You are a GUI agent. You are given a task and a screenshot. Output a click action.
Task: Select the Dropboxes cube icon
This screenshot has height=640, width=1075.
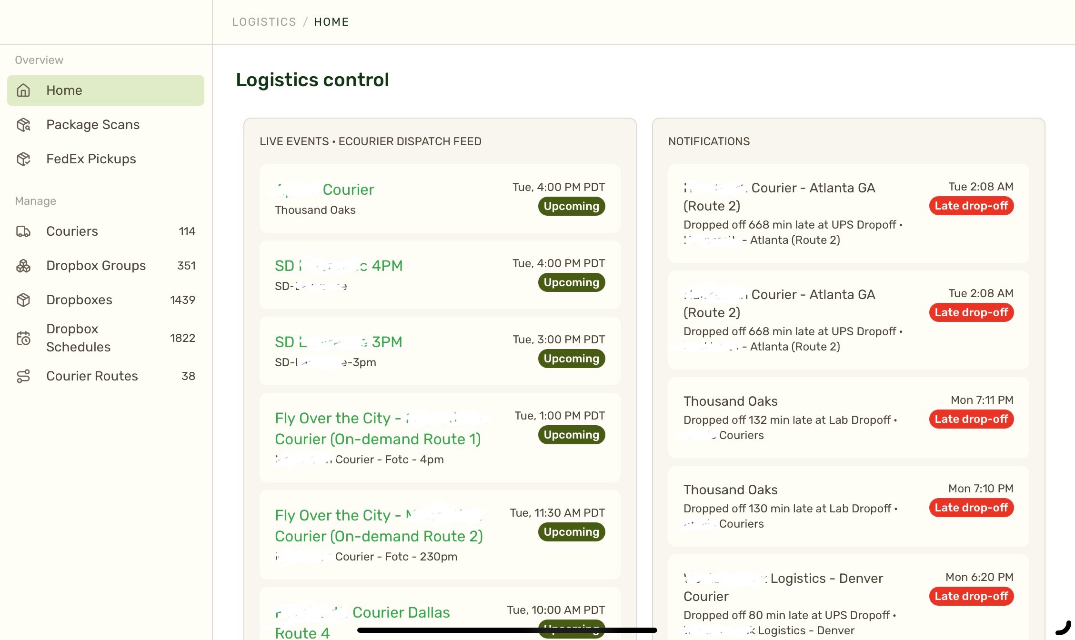point(23,300)
